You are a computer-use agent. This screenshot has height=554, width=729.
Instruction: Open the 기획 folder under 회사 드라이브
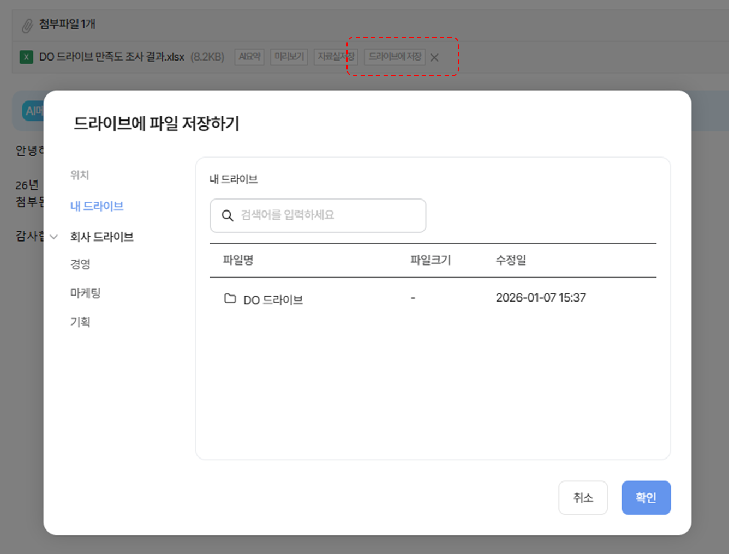[80, 322]
